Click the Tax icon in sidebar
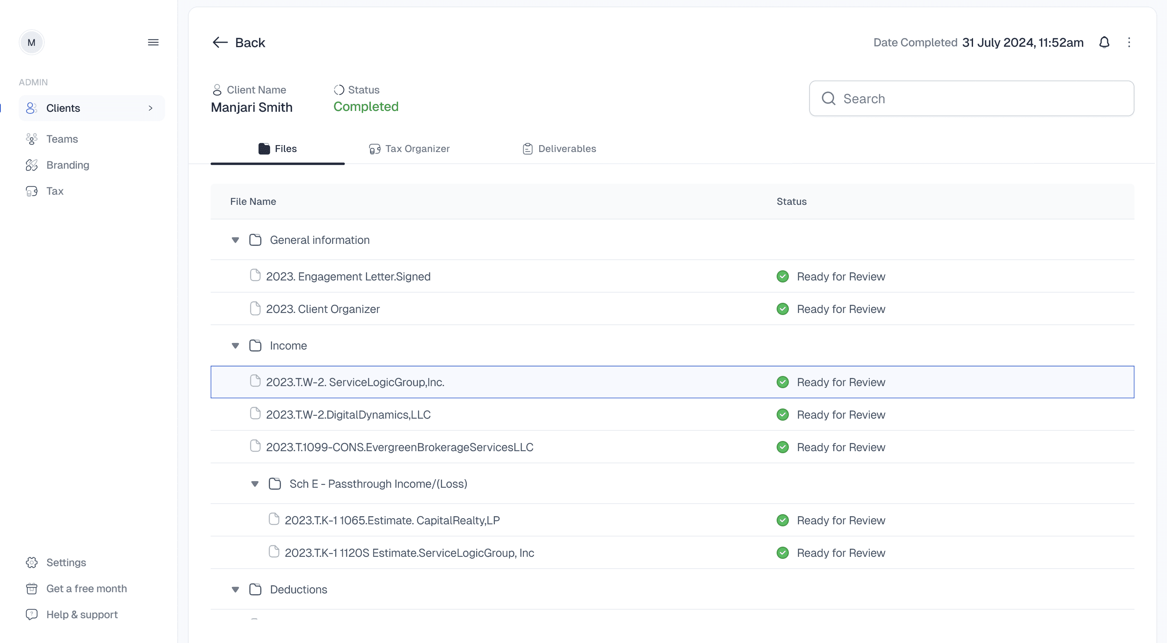The width and height of the screenshot is (1167, 643). pyautogui.click(x=31, y=191)
